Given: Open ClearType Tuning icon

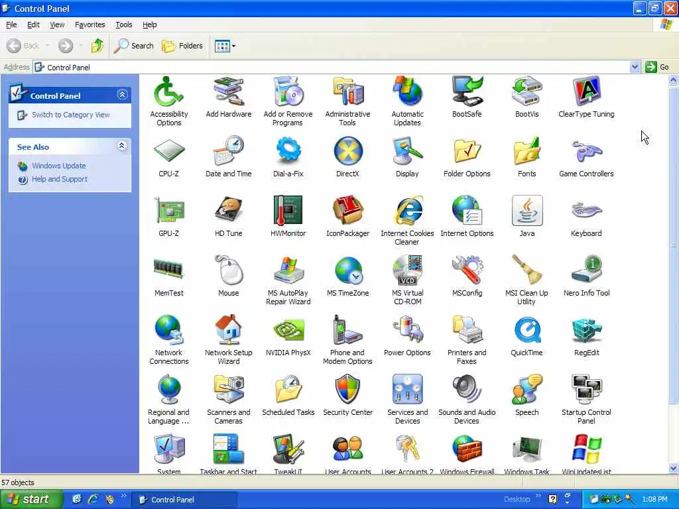Looking at the screenshot, I should [586, 91].
